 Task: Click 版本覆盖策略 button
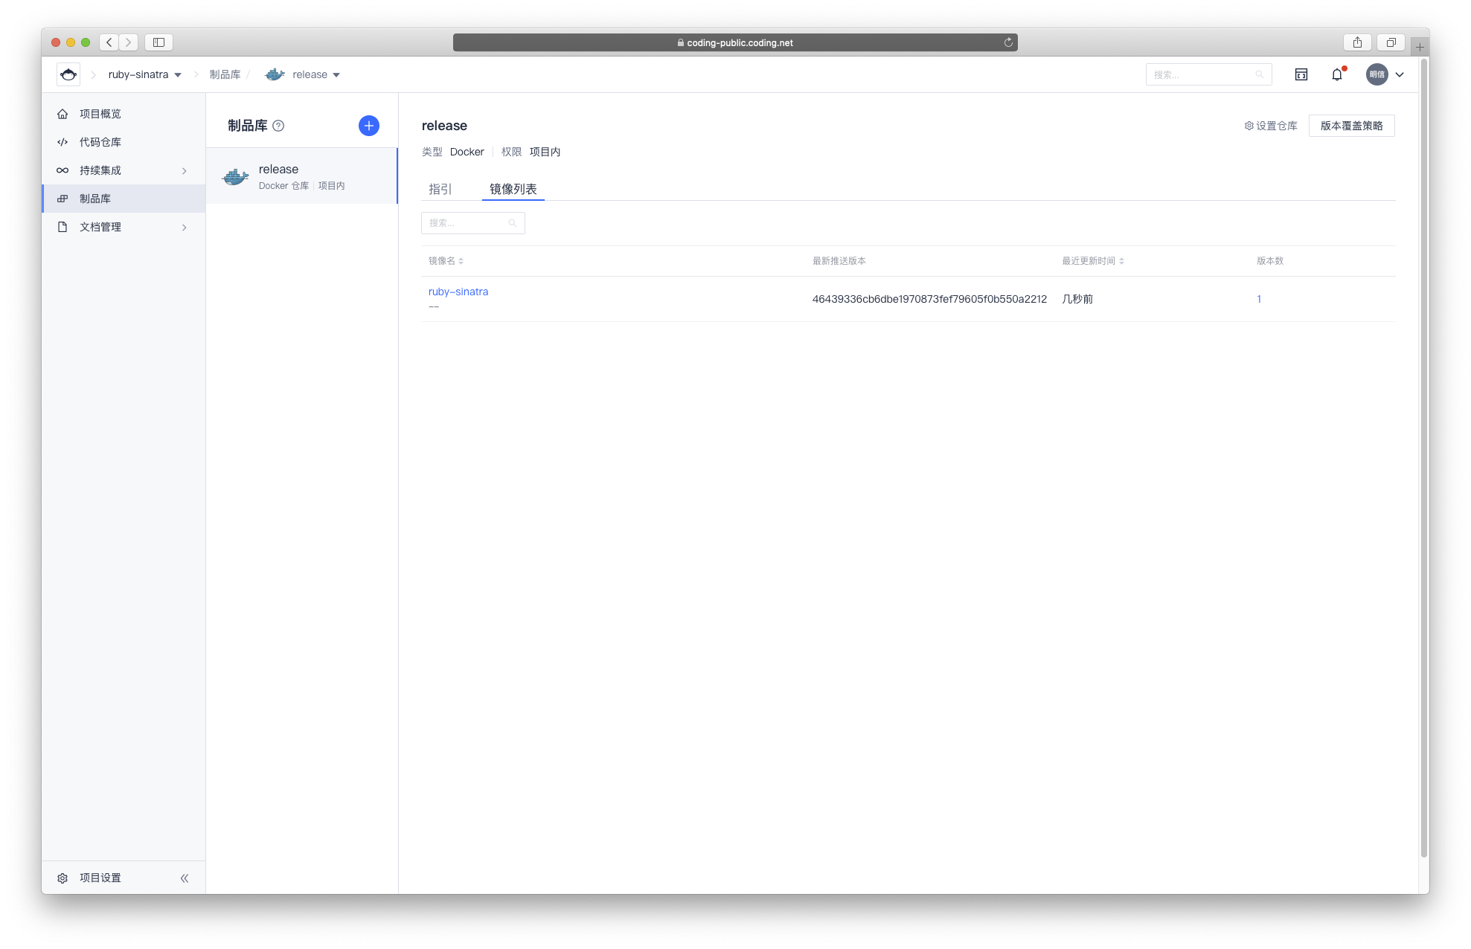(1351, 126)
